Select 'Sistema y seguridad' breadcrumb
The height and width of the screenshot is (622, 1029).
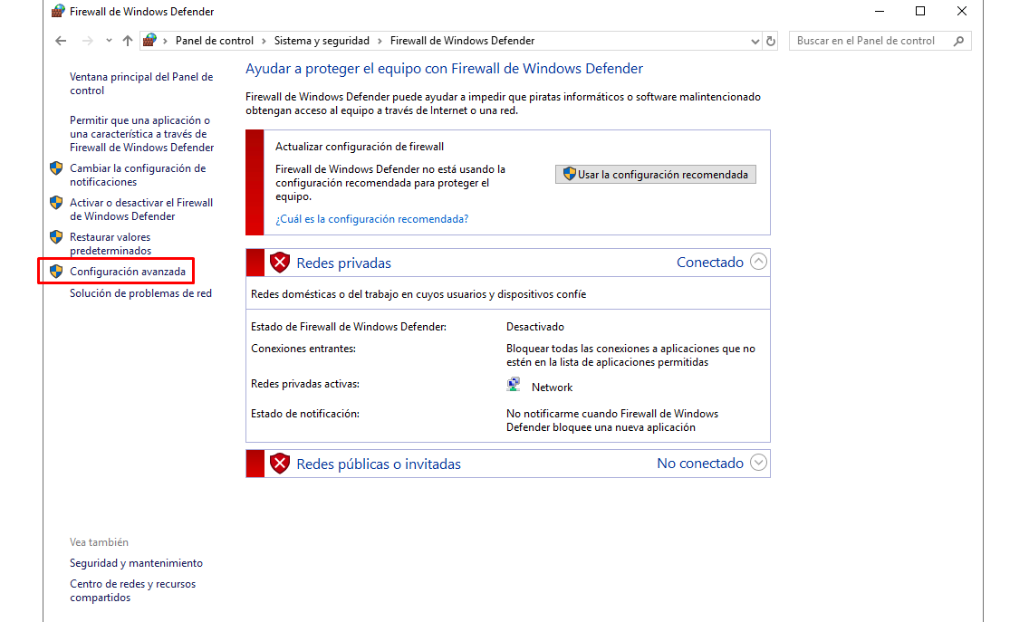coord(322,41)
